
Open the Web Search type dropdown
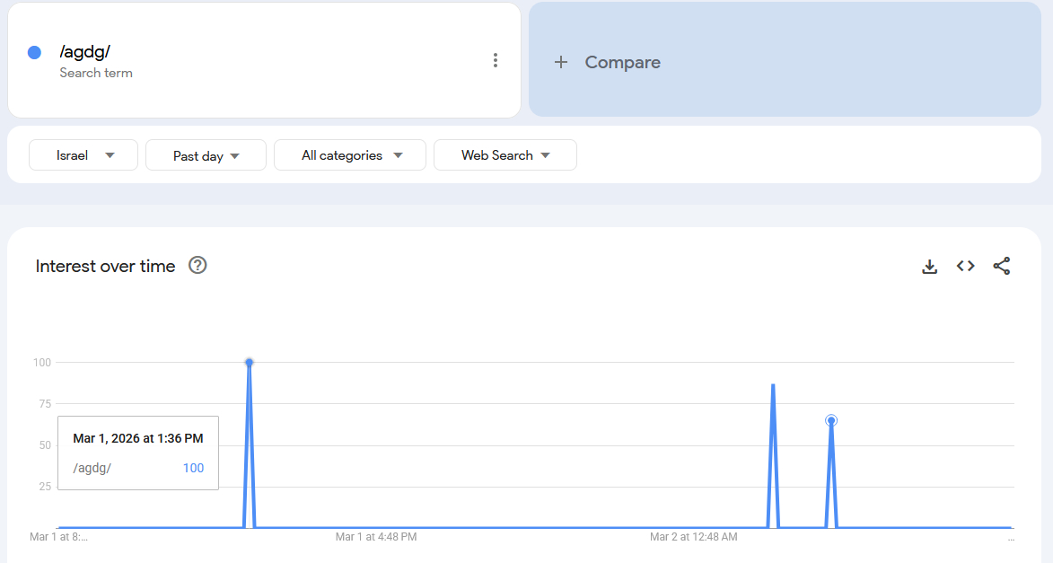pyautogui.click(x=505, y=155)
